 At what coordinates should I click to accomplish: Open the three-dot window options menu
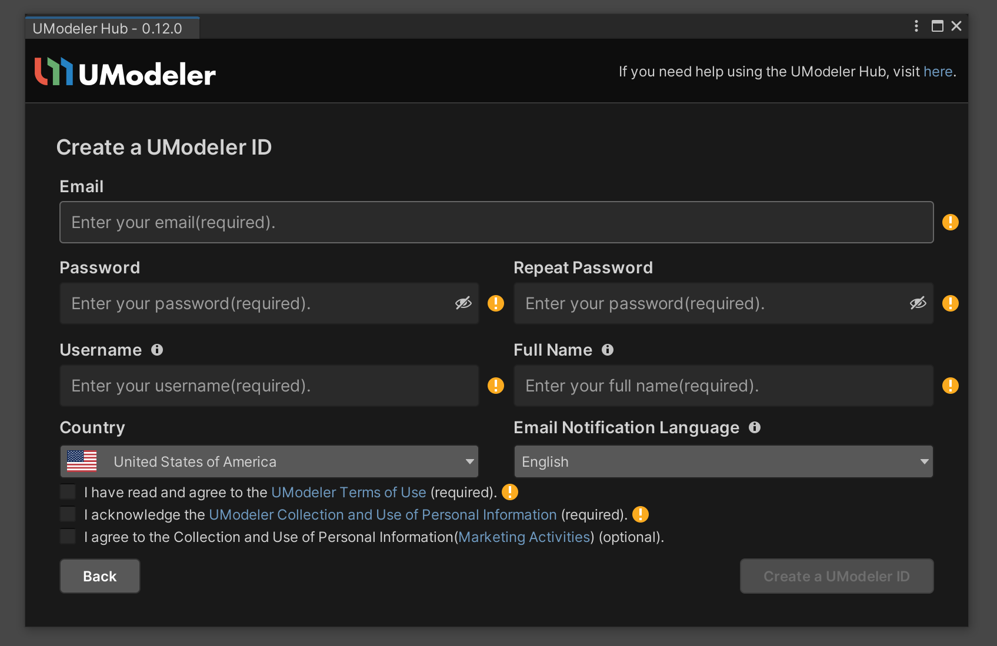916,26
